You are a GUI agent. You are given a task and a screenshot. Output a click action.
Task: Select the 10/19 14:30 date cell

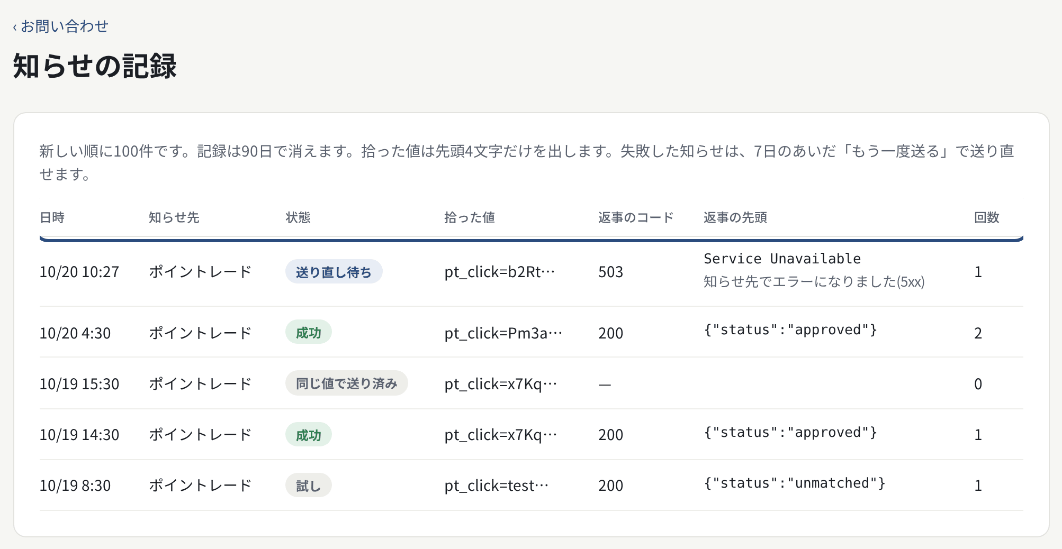(79, 435)
